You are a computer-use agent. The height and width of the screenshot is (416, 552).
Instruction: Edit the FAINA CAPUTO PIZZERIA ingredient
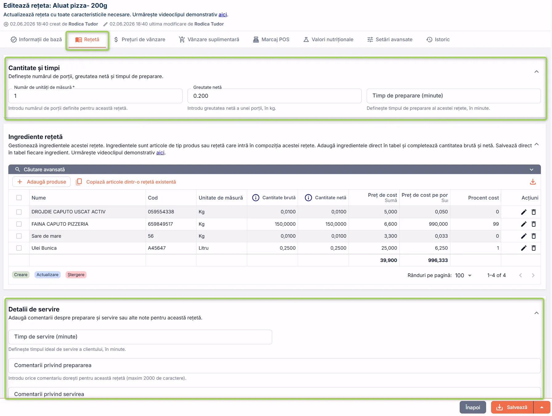coord(524,224)
